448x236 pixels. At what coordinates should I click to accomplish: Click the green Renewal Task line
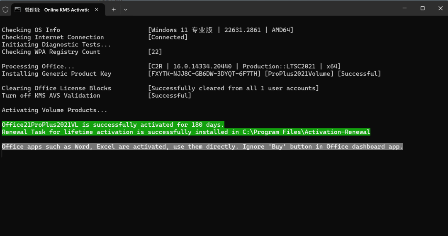click(x=186, y=132)
